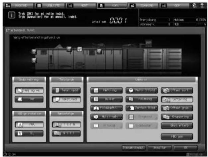Screen dimensions: 208x157
Task: Select N til 1 page order
Action: click(66, 133)
